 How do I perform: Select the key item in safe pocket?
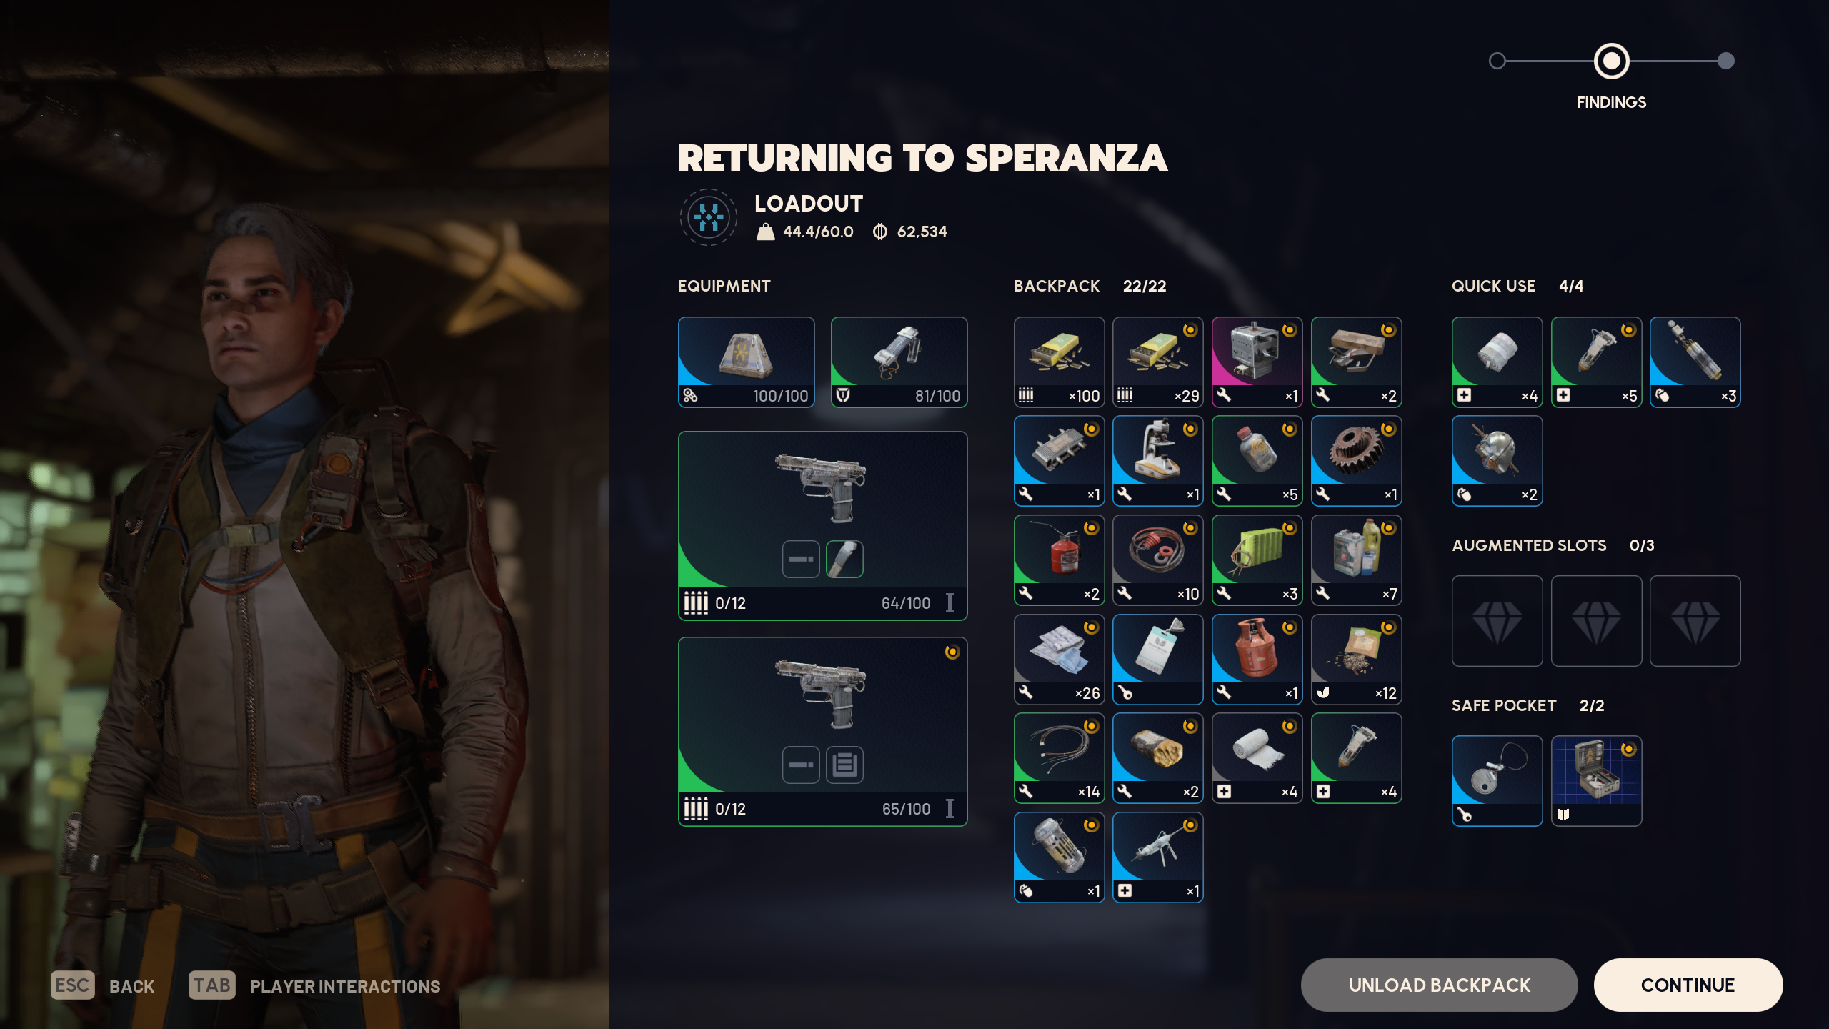(x=1497, y=781)
